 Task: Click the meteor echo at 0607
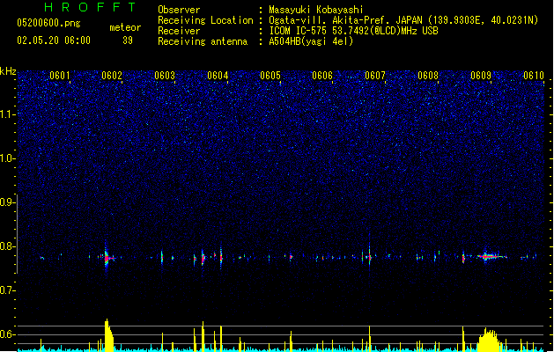point(370,257)
